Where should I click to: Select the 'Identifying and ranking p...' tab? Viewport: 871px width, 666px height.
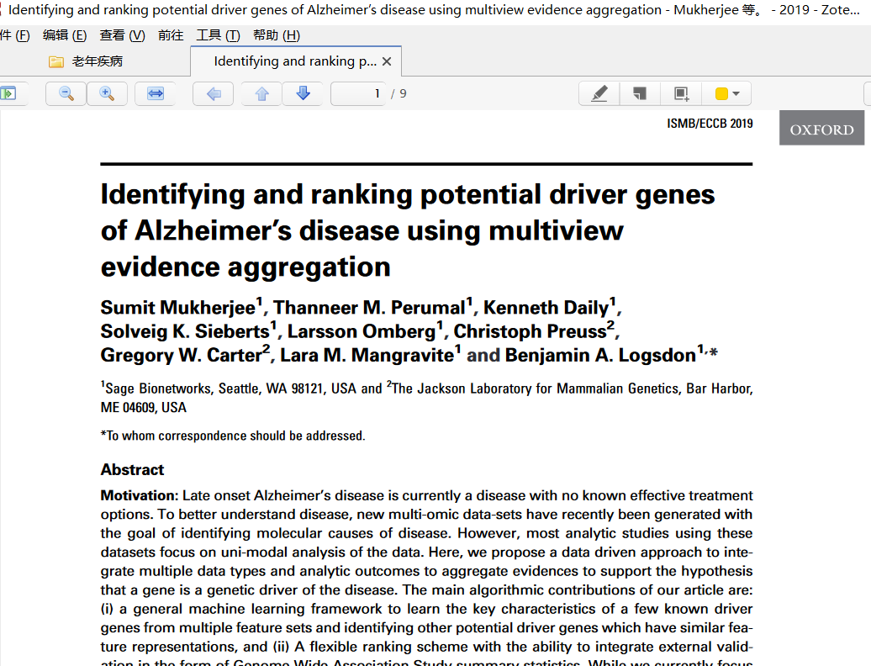[x=295, y=61]
